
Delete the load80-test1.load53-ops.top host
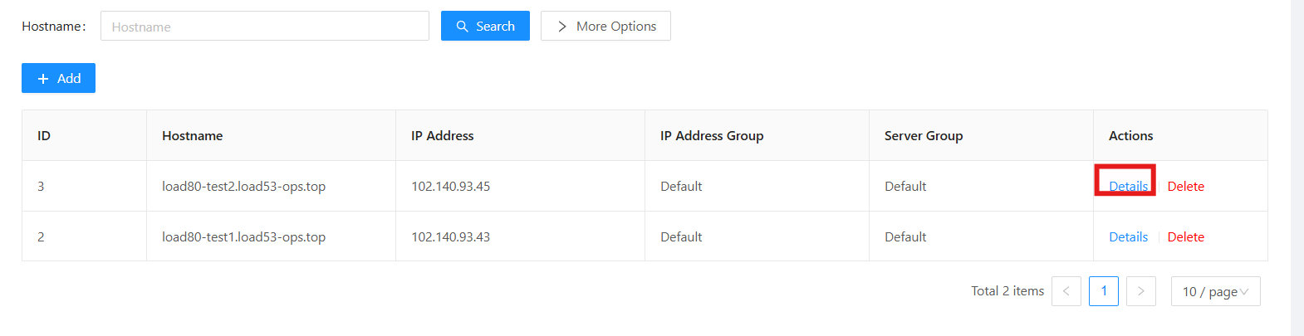coord(1185,237)
